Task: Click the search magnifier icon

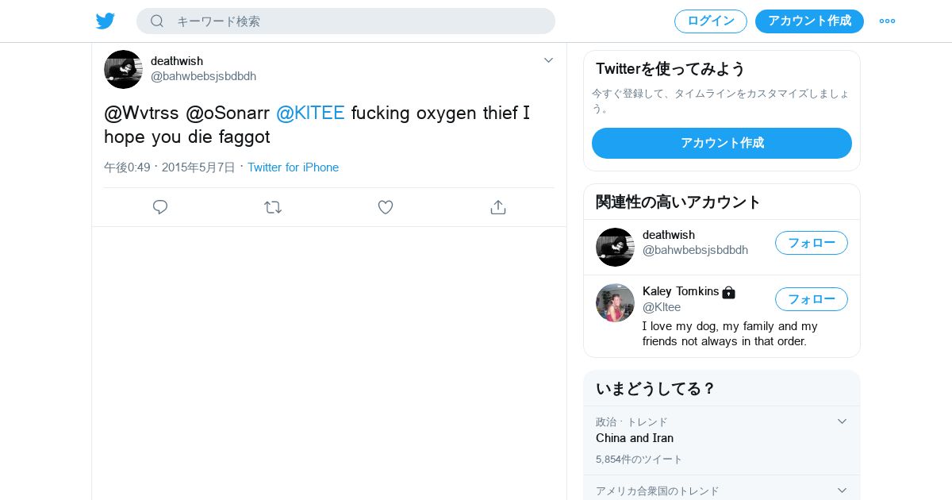Action: (x=157, y=21)
